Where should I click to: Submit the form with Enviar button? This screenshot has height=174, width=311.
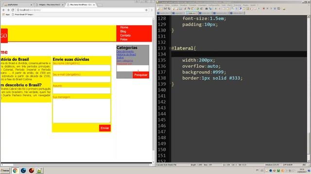point(105,128)
